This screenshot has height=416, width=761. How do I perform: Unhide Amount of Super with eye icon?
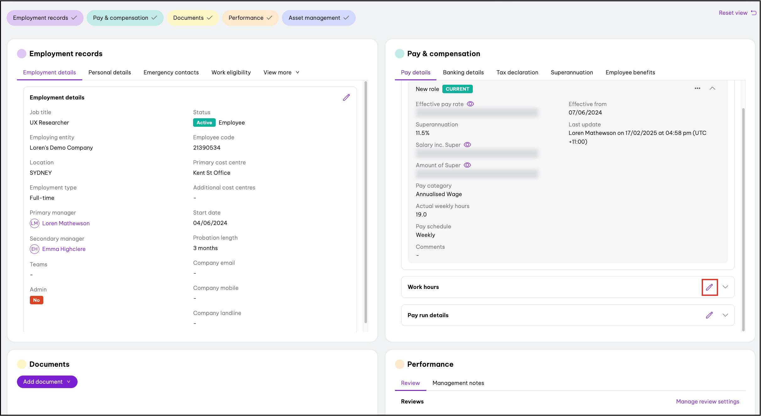pos(467,165)
